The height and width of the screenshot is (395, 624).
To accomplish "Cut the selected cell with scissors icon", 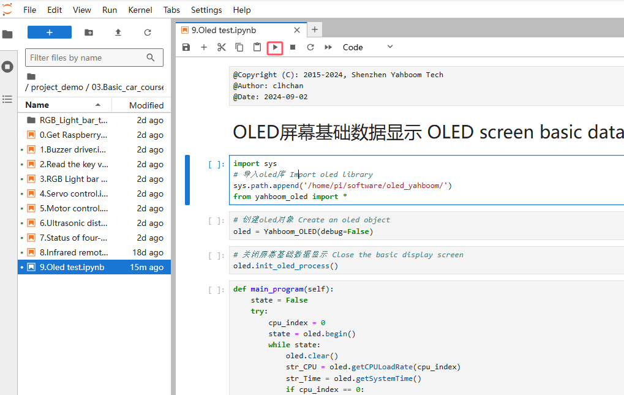I will (x=222, y=47).
